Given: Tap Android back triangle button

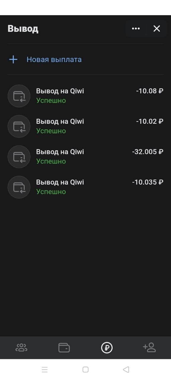Looking at the screenshot, I should tap(126, 370).
